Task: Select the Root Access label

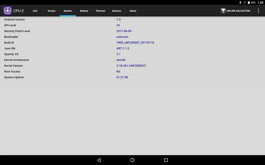Action: click(x=12, y=72)
